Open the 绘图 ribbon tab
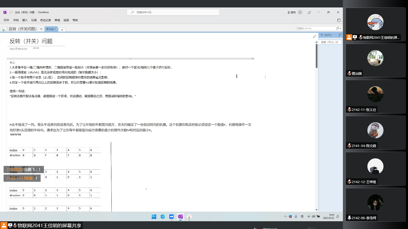Screen dimensions: 408x229 pos(34,20)
